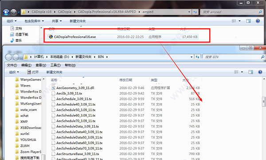Open the amped address bar history dropdown
The height and width of the screenshot is (160, 266).
point(189,12)
